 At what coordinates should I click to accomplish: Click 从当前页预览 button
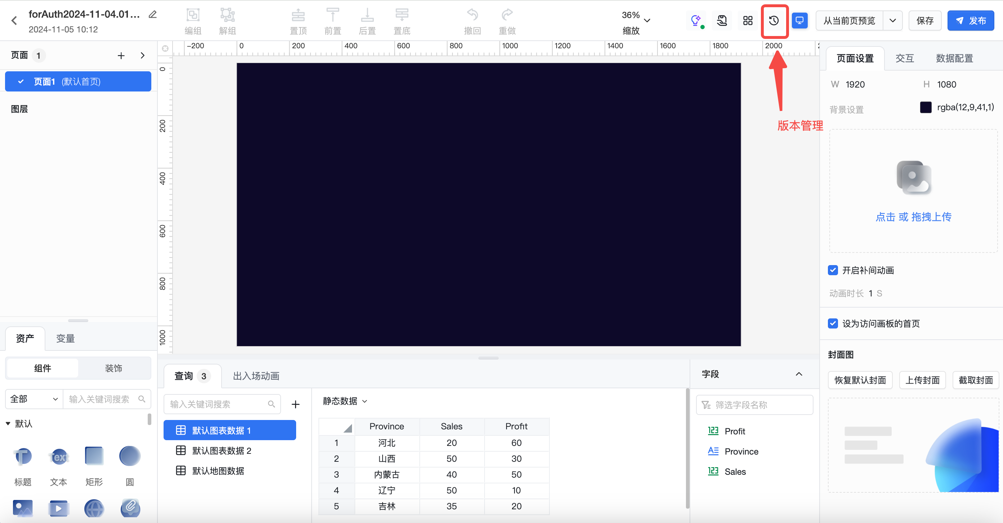click(x=849, y=21)
